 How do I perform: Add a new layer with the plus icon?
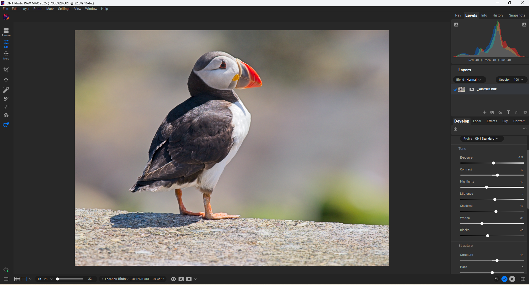pos(484,112)
